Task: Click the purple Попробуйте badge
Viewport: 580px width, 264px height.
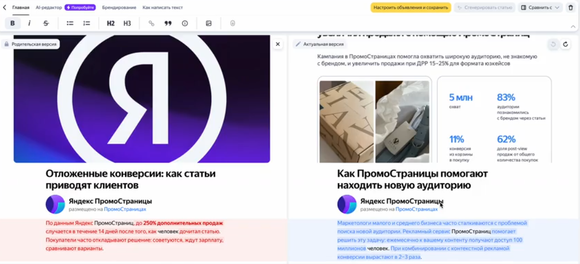Action: (80, 8)
